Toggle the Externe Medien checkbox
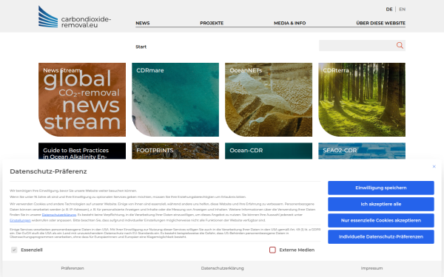 [272, 250]
